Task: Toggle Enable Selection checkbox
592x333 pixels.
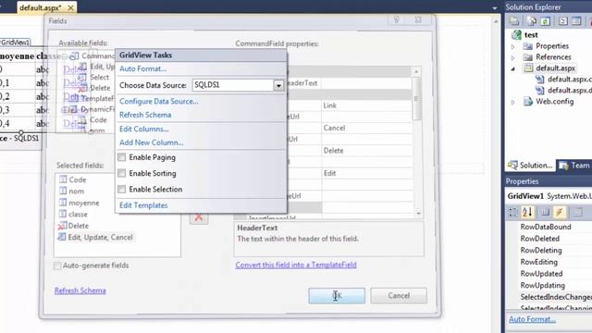Action: point(121,189)
